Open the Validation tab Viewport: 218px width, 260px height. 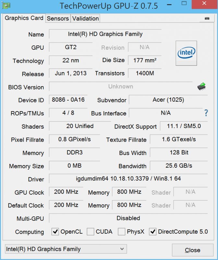(85, 19)
